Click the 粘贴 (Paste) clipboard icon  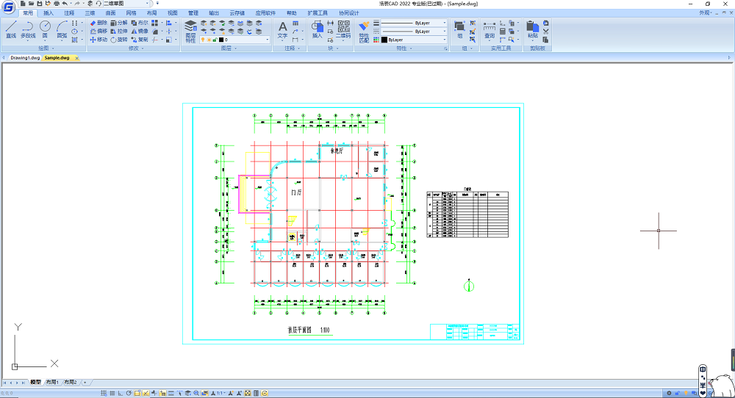click(x=533, y=29)
